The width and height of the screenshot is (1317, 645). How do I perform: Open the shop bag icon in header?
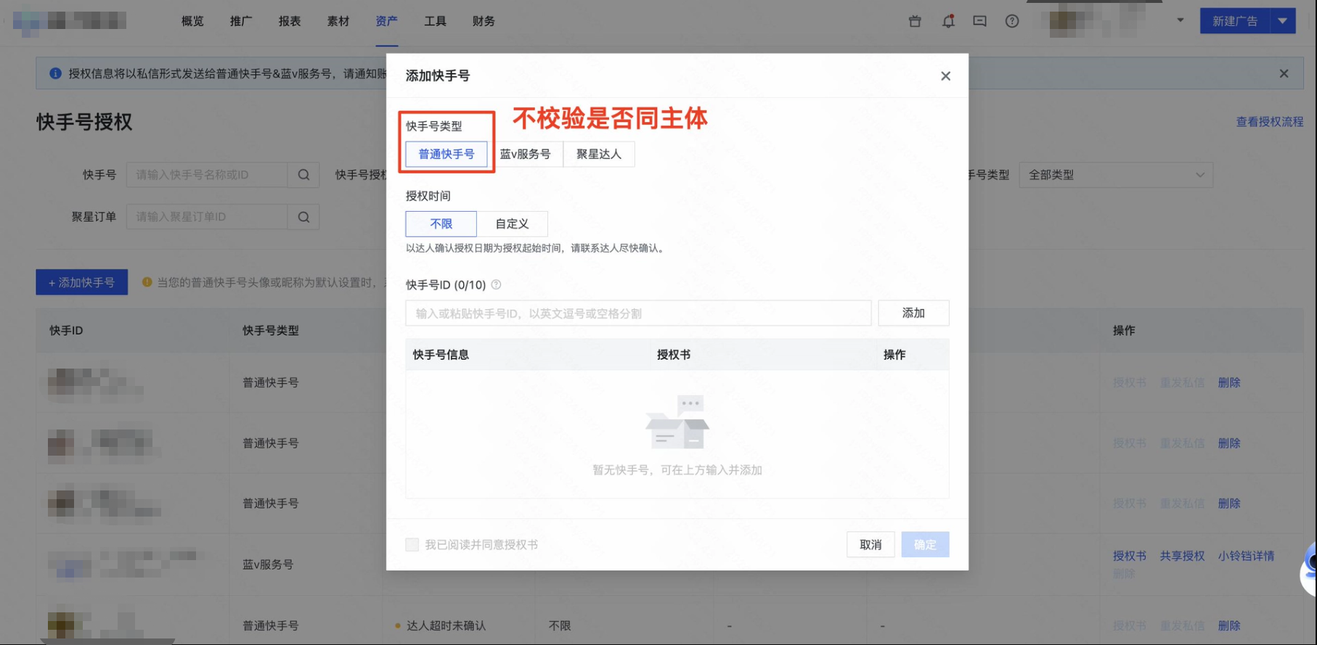click(x=915, y=21)
